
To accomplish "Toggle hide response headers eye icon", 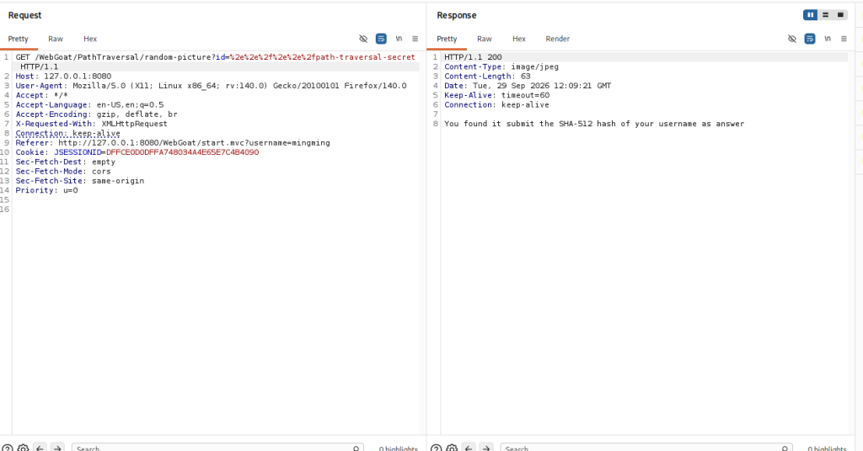I will click(x=792, y=39).
